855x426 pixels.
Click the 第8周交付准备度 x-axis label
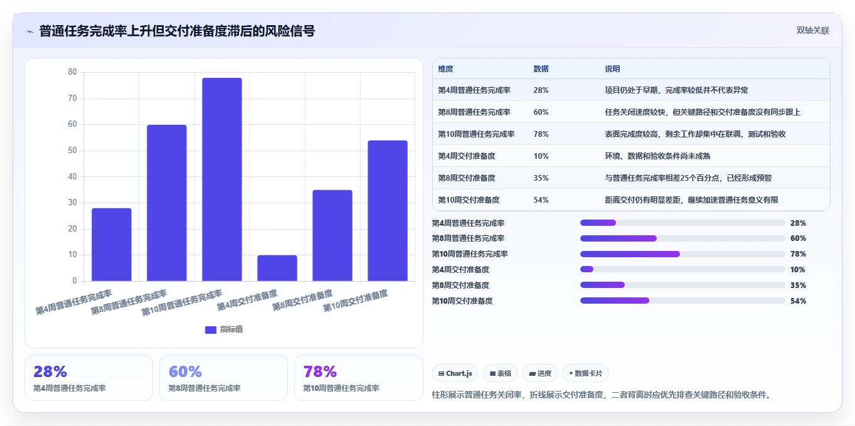click(x=302, y=301)
